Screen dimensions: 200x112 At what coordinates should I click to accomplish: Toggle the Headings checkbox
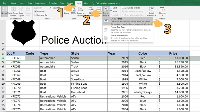click(x=50, y=8)
